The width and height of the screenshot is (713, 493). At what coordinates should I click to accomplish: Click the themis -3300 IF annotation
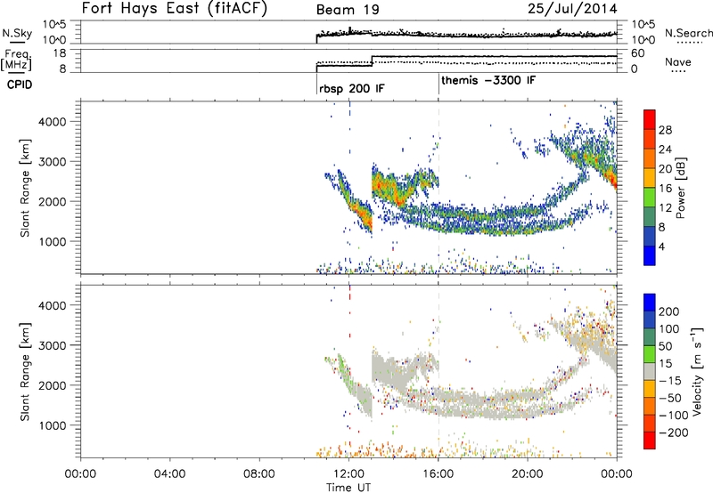pos(488,80)
